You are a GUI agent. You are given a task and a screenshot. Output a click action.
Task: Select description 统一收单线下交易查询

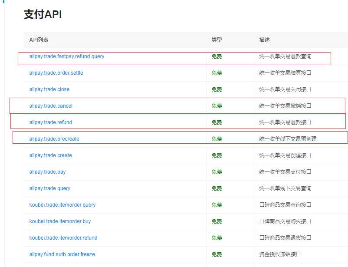click(x=285, y=188)
